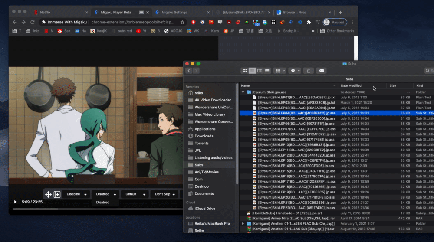Click the move/drag arrows icon in player toolbar
Viewport: 434px width, 242px height.
coord(49,194)
